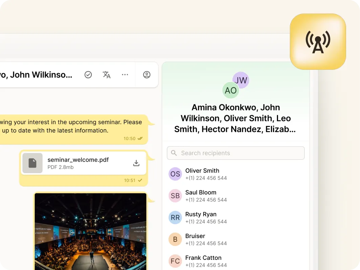Click the upcoming seminar text message bubble
Viewport: 360px width, 270px height.
pos(73,129)
